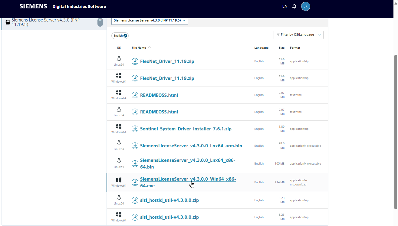Click the Digital Industries Software header text
The image size is (398, 226).
79,6
